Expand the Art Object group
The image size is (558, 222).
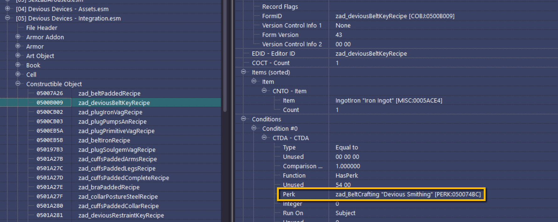pyautogui.click(x=18, y=56)
